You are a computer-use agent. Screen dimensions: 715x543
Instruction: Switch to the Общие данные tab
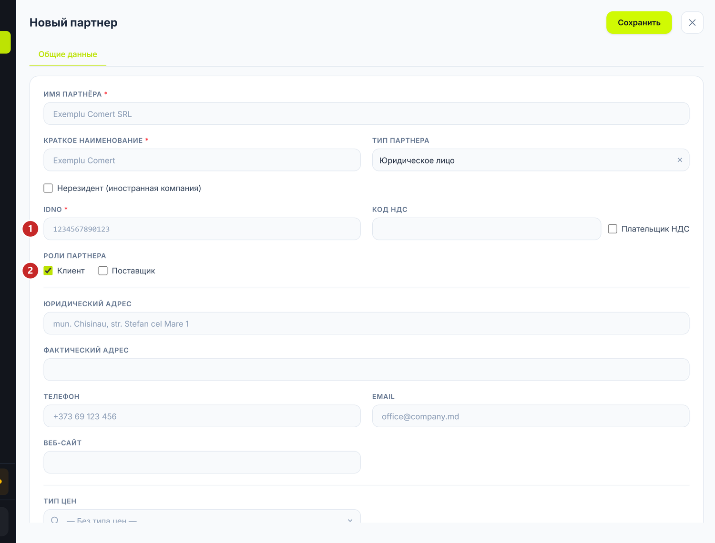click(x=68, y=54)
